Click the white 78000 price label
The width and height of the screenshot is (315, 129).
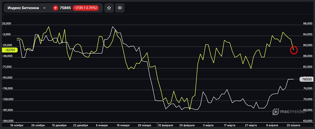[x=307, y=80]
